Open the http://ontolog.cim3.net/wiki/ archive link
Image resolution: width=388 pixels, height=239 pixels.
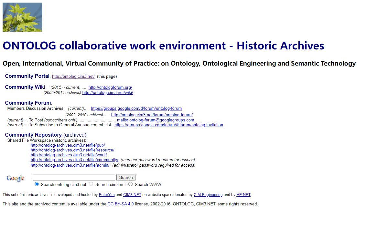[x=108, y=93]
